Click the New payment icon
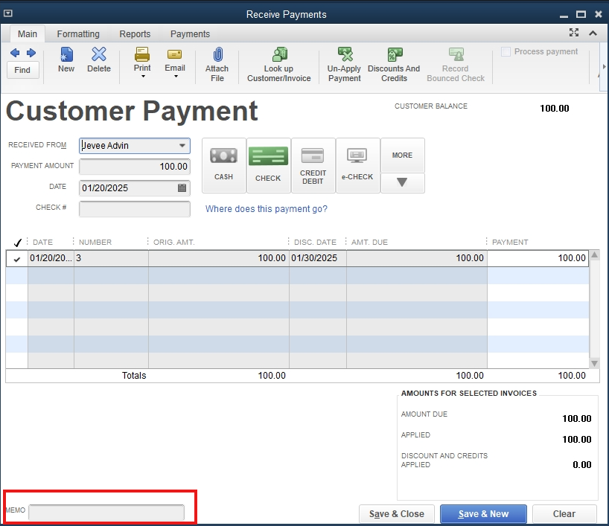Viewport: 609px width, 526px height. pos(66,60)
